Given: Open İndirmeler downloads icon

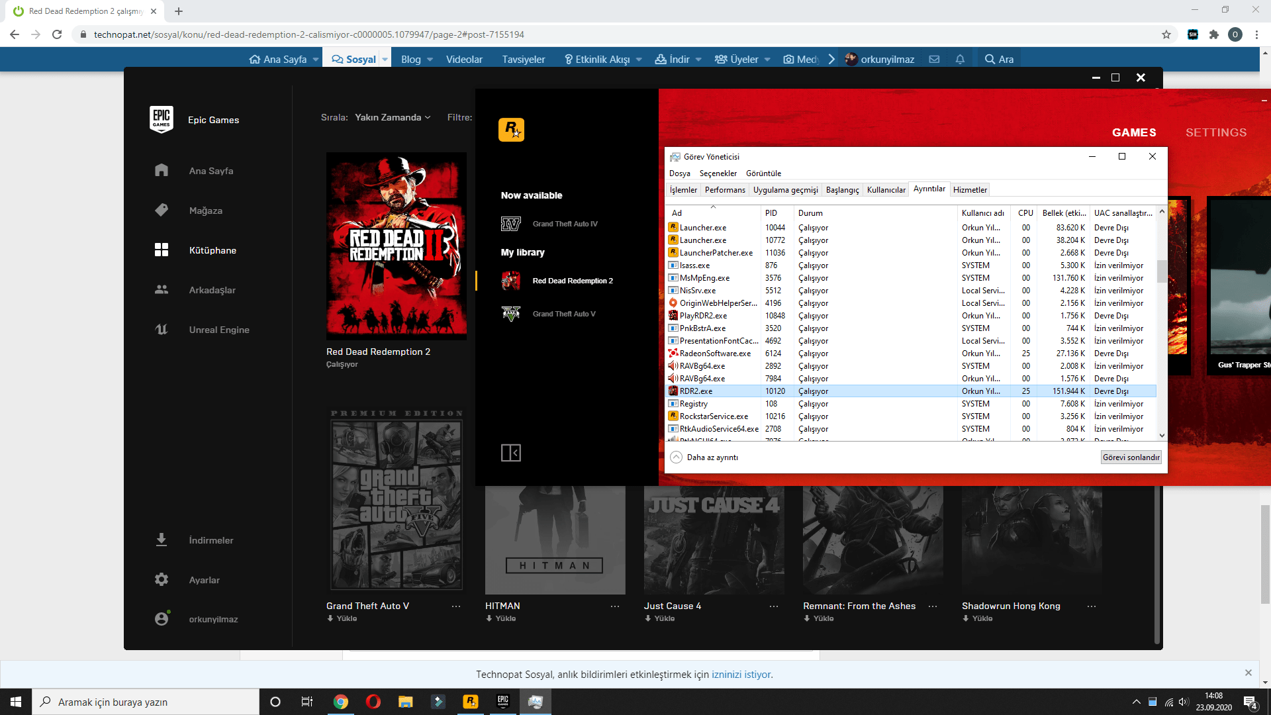Looking at the screenshot, I should click(x=162, y=540).
